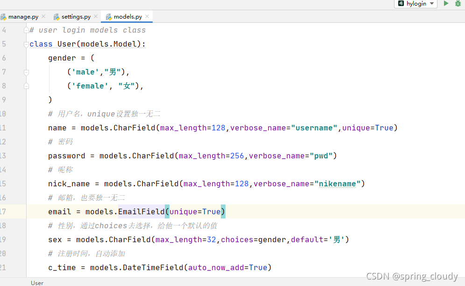465x286 pixels.
Task: Click the class keyword on line 5
Action: (x=41, y=44)
